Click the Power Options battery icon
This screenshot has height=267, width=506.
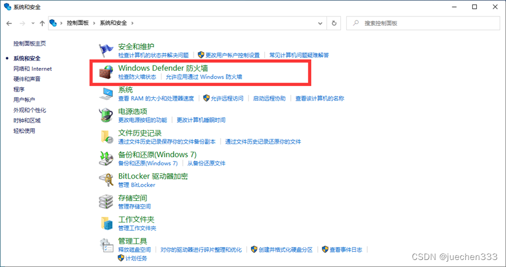[106, 115]
